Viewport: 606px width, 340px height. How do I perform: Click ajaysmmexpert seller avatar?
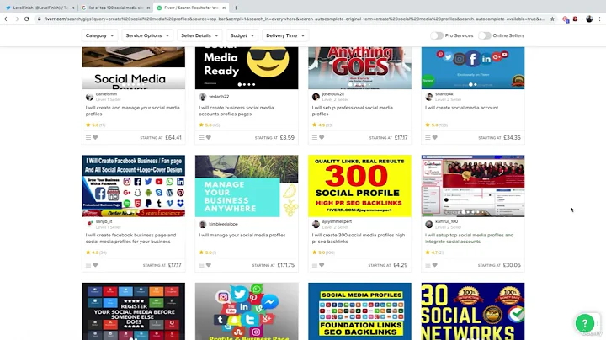(316, 225)
